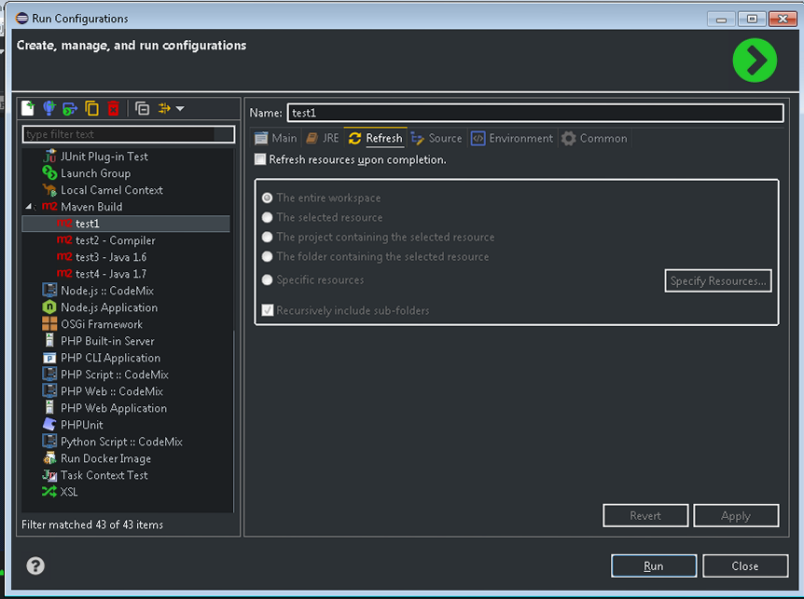The width and height of the screenshot is (804, 599).
Task: Select The entire workspace radio option
Action: pyautogui.click(x=268, y=198)
